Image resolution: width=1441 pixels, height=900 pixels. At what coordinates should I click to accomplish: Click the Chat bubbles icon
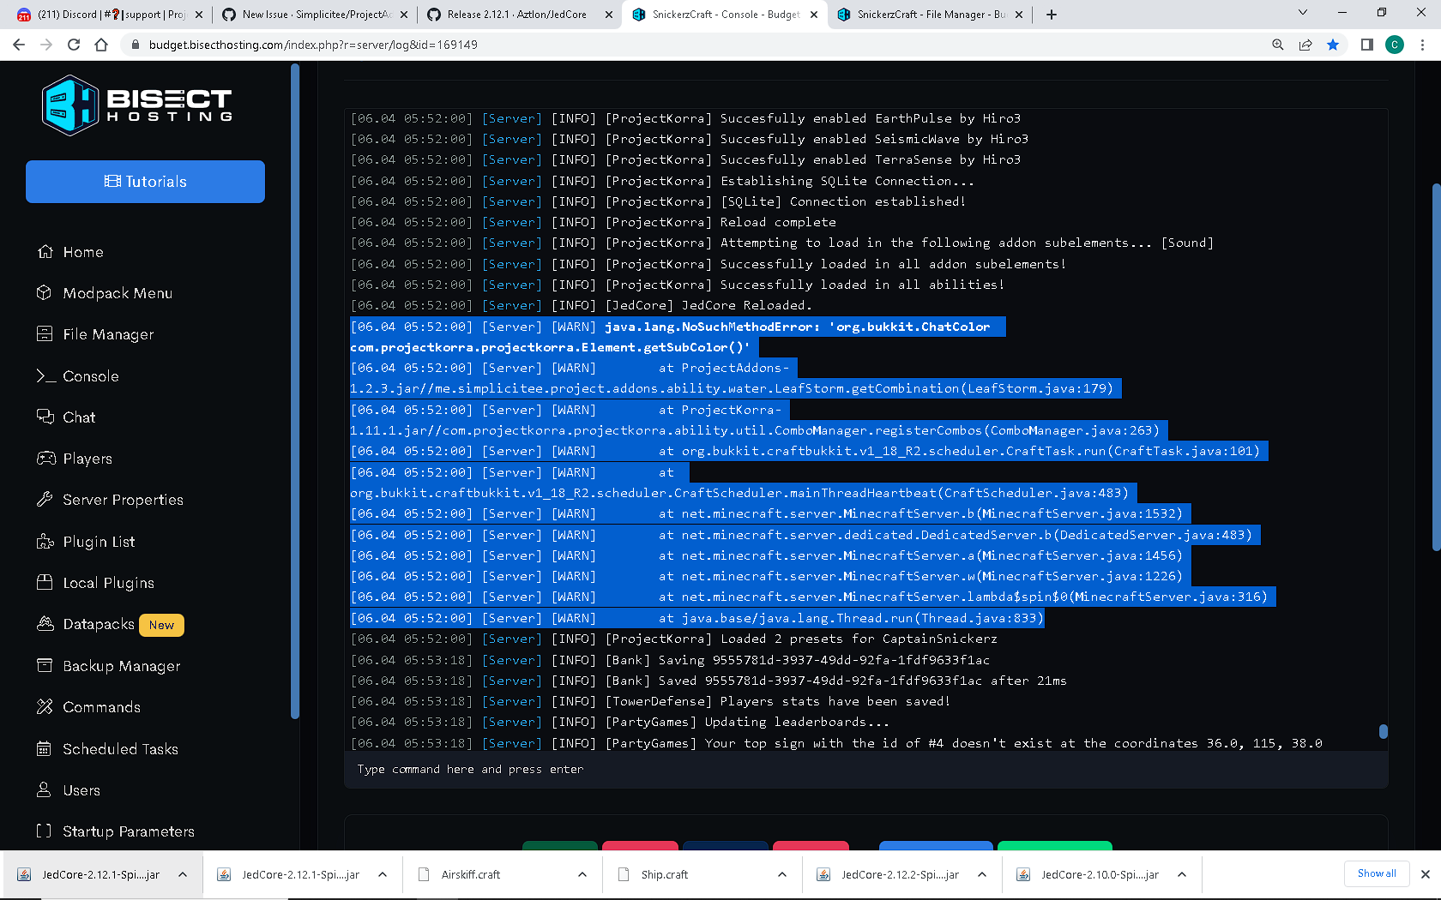pyautogui.click(x=45, y=417)
